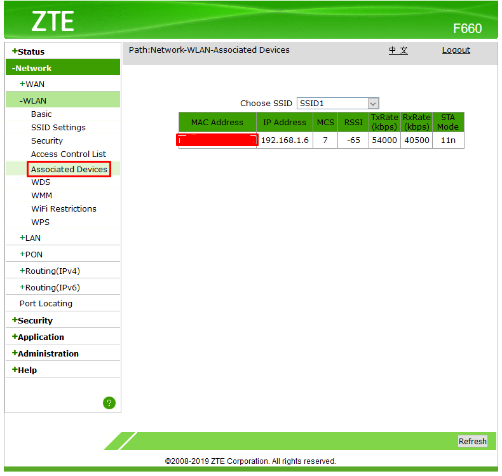Image resolution: width=502 pixels, height=476 pixels.
Task: Click the MCS value 7
Action: (x=325, y=140)
